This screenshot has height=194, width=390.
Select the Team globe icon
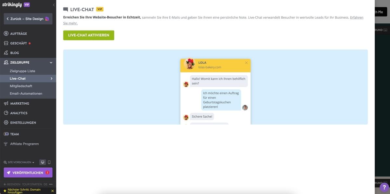pos(6,134)
